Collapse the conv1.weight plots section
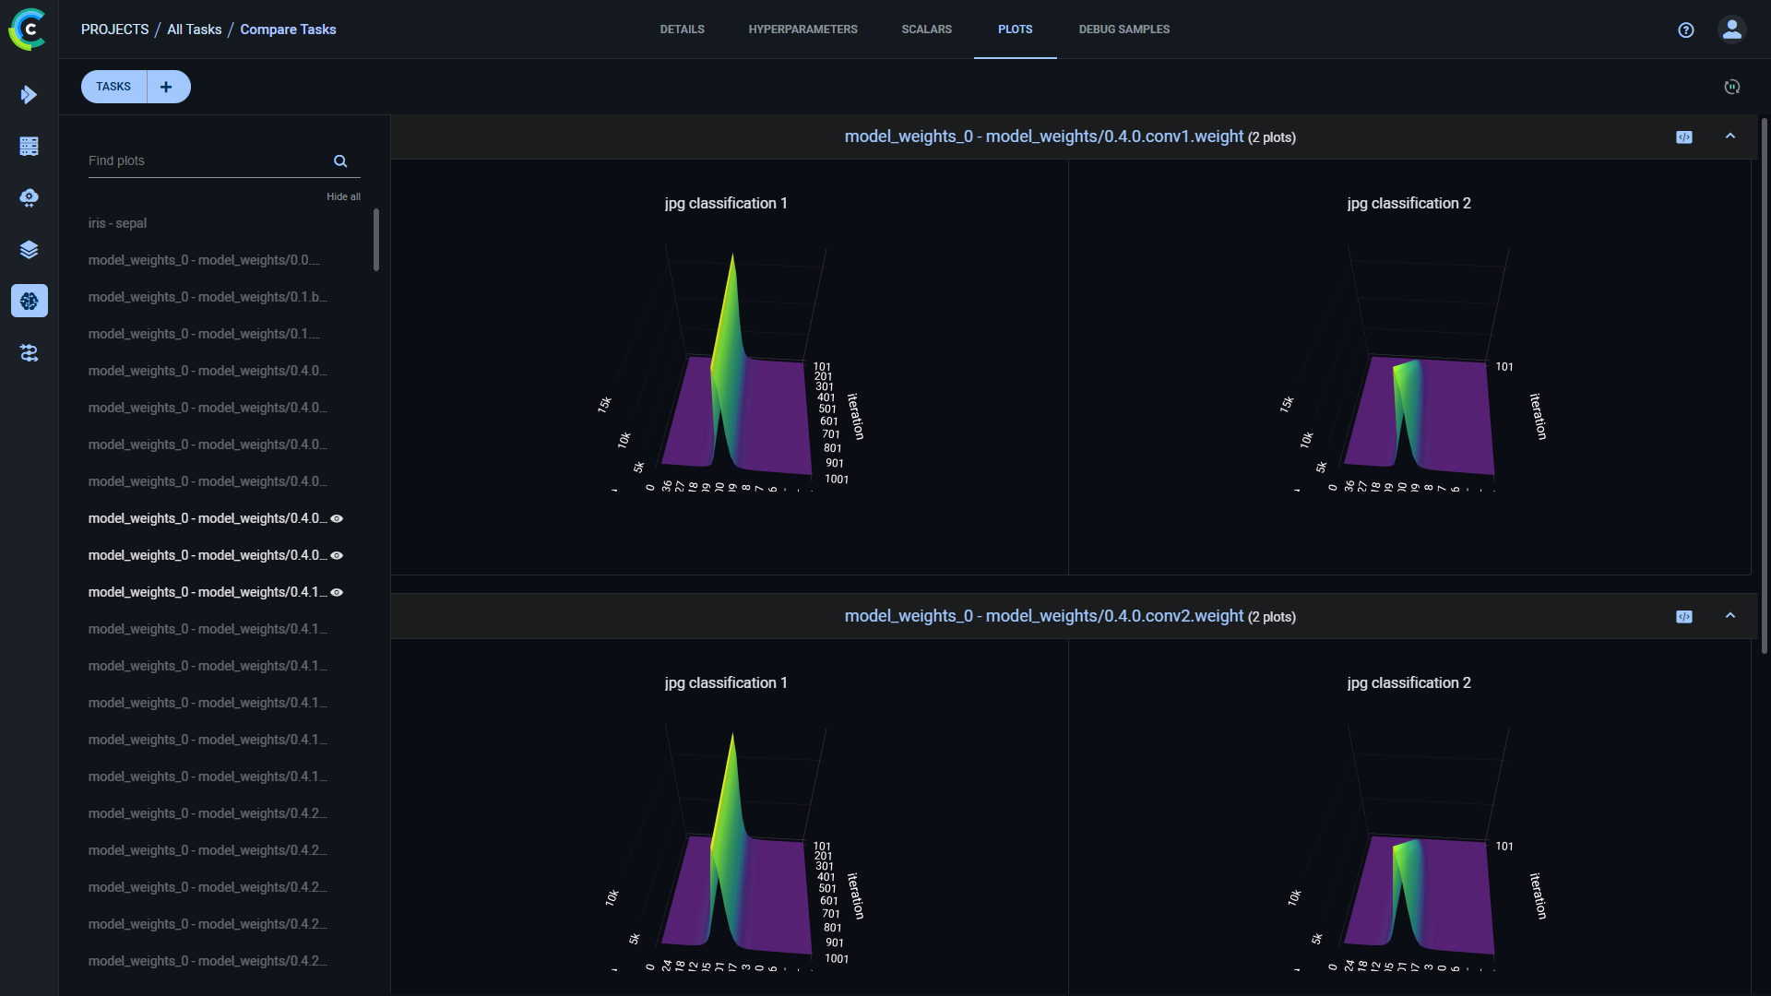The height and width of the screenshot is (996, 1771). [x=1730, y=136]
